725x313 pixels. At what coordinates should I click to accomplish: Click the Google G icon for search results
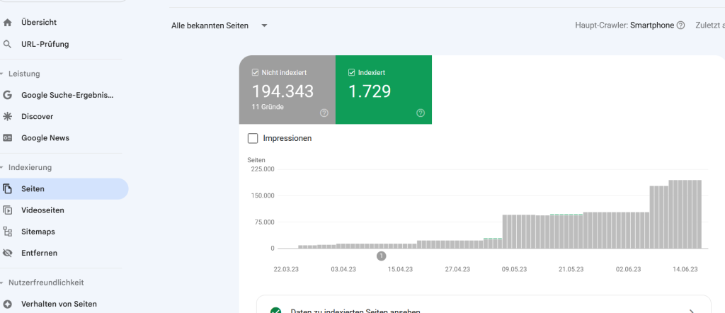pos(7,95)
